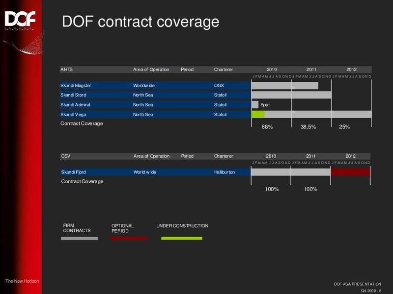393x294 pixels.
Task: Select the Skandi Stord row name
Action: coord(73,95)
